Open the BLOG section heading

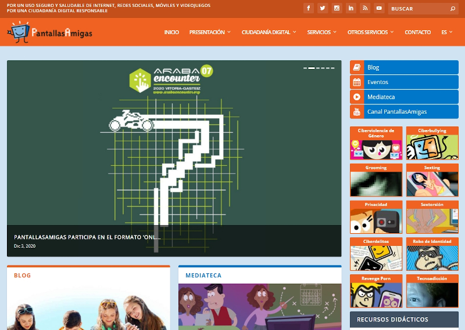(23, 275)
